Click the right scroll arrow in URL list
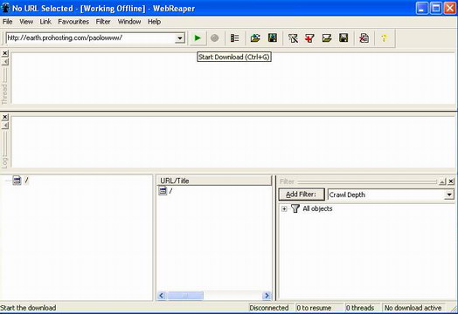Viewport: 458px width, 314px height. [267, 296]
